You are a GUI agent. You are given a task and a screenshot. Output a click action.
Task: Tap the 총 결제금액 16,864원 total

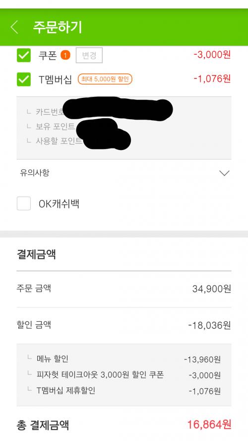pos(124,425)
